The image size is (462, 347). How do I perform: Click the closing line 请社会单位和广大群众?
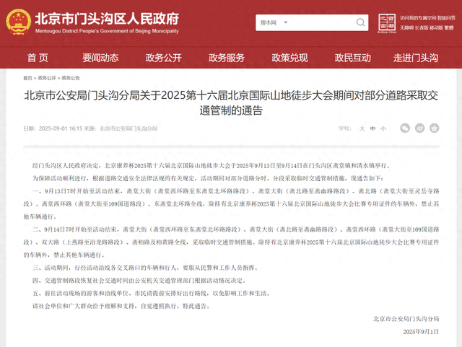[x=122, y=306]
